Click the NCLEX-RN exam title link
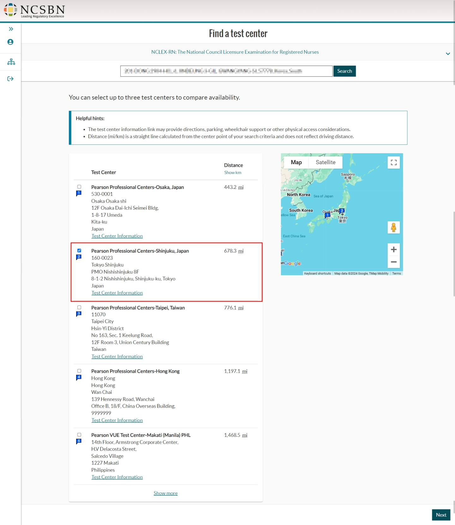455x525 pixels. 235,52
